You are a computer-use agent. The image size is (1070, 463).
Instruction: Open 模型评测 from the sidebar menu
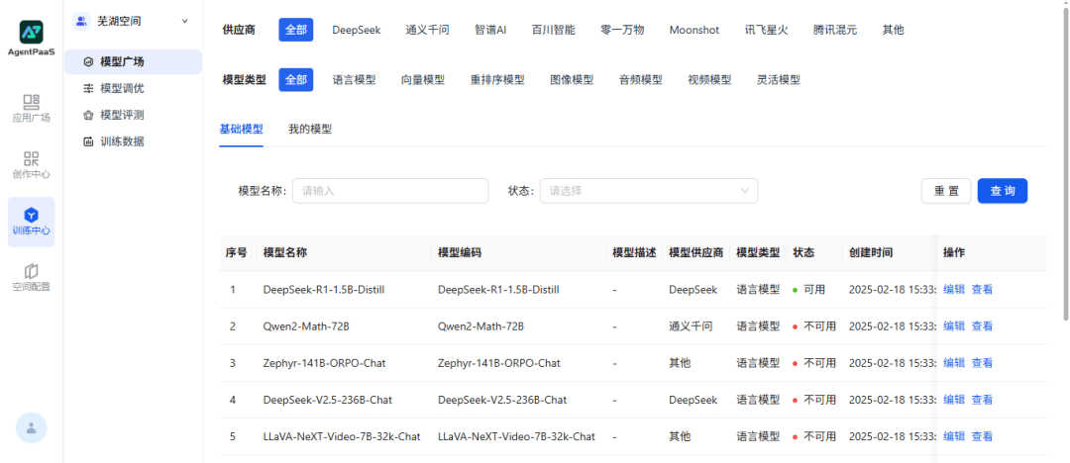(x=121, y=115)
